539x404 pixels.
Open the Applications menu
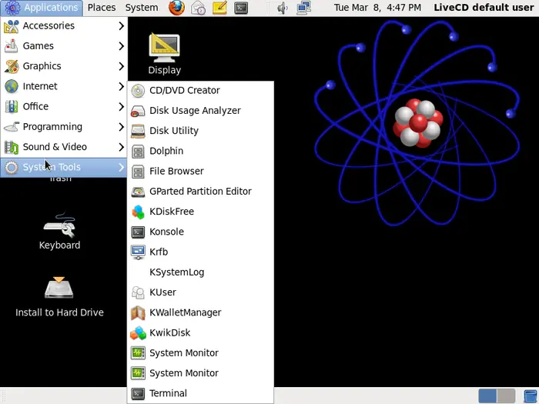click(x=42, y=8)
